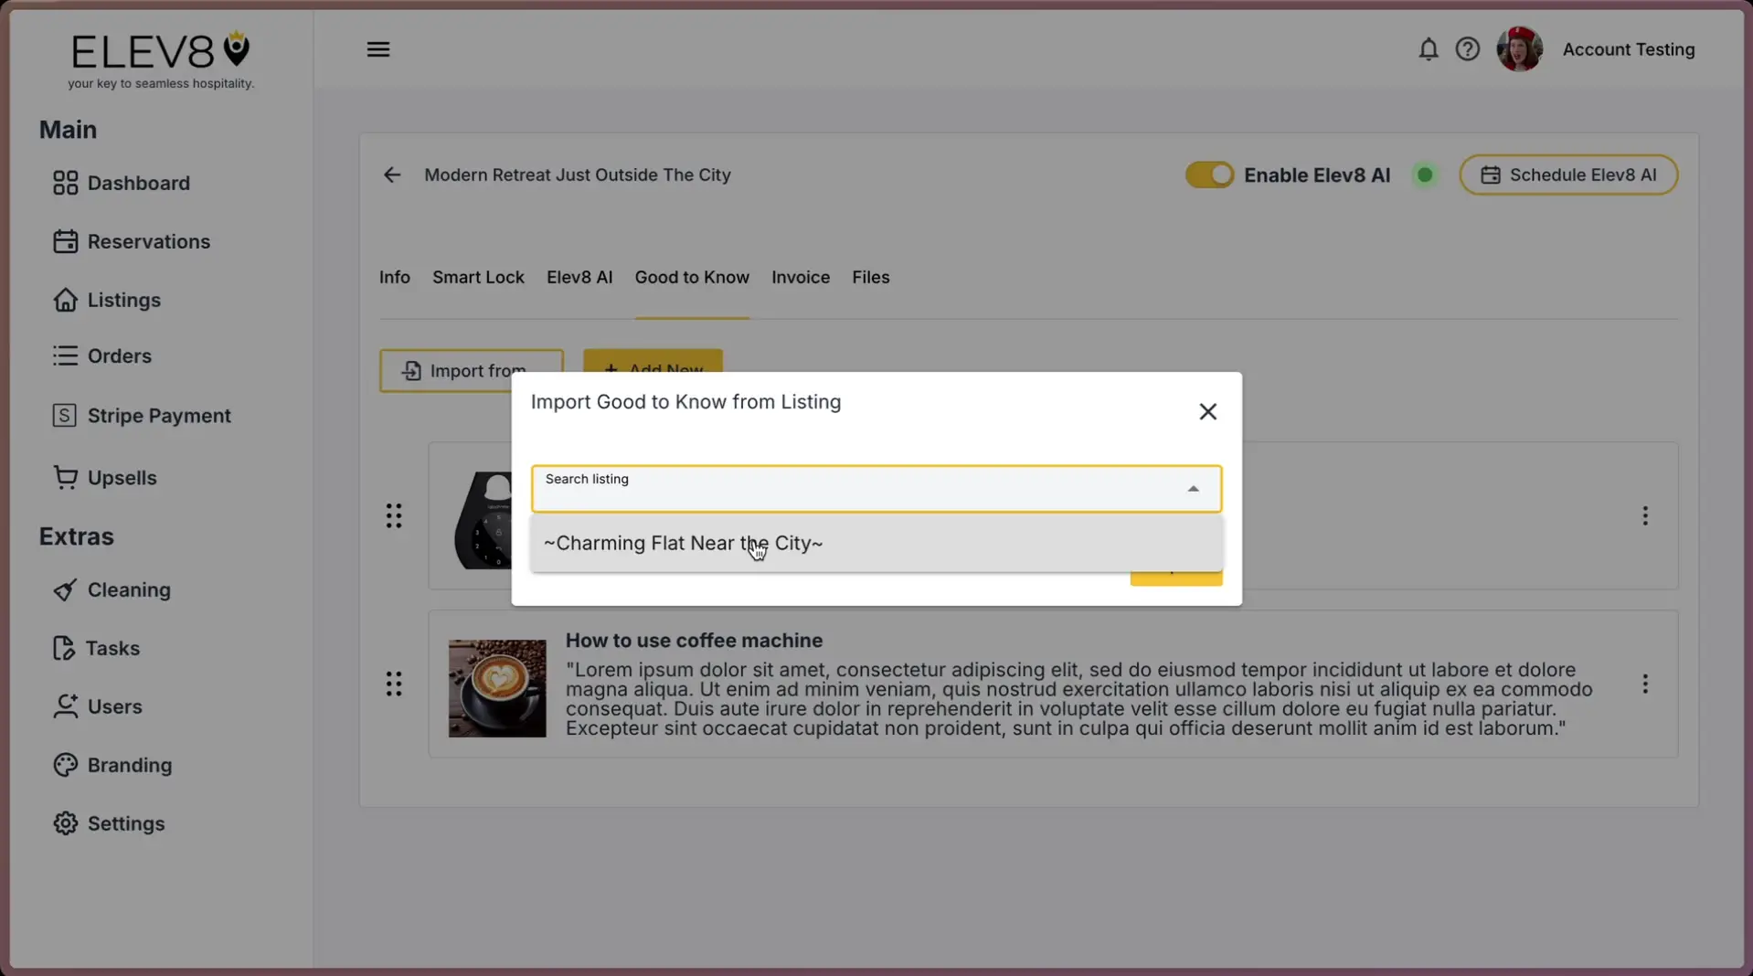Switch to the Smart Lock tab
Screen dimensions: 1753x976
point(477,277)
